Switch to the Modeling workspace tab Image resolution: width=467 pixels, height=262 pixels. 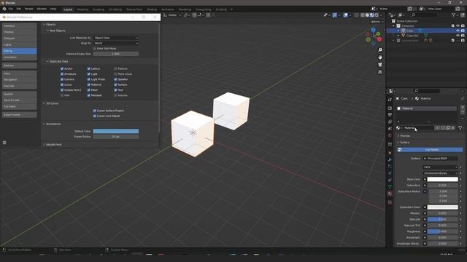pos(82,9)
